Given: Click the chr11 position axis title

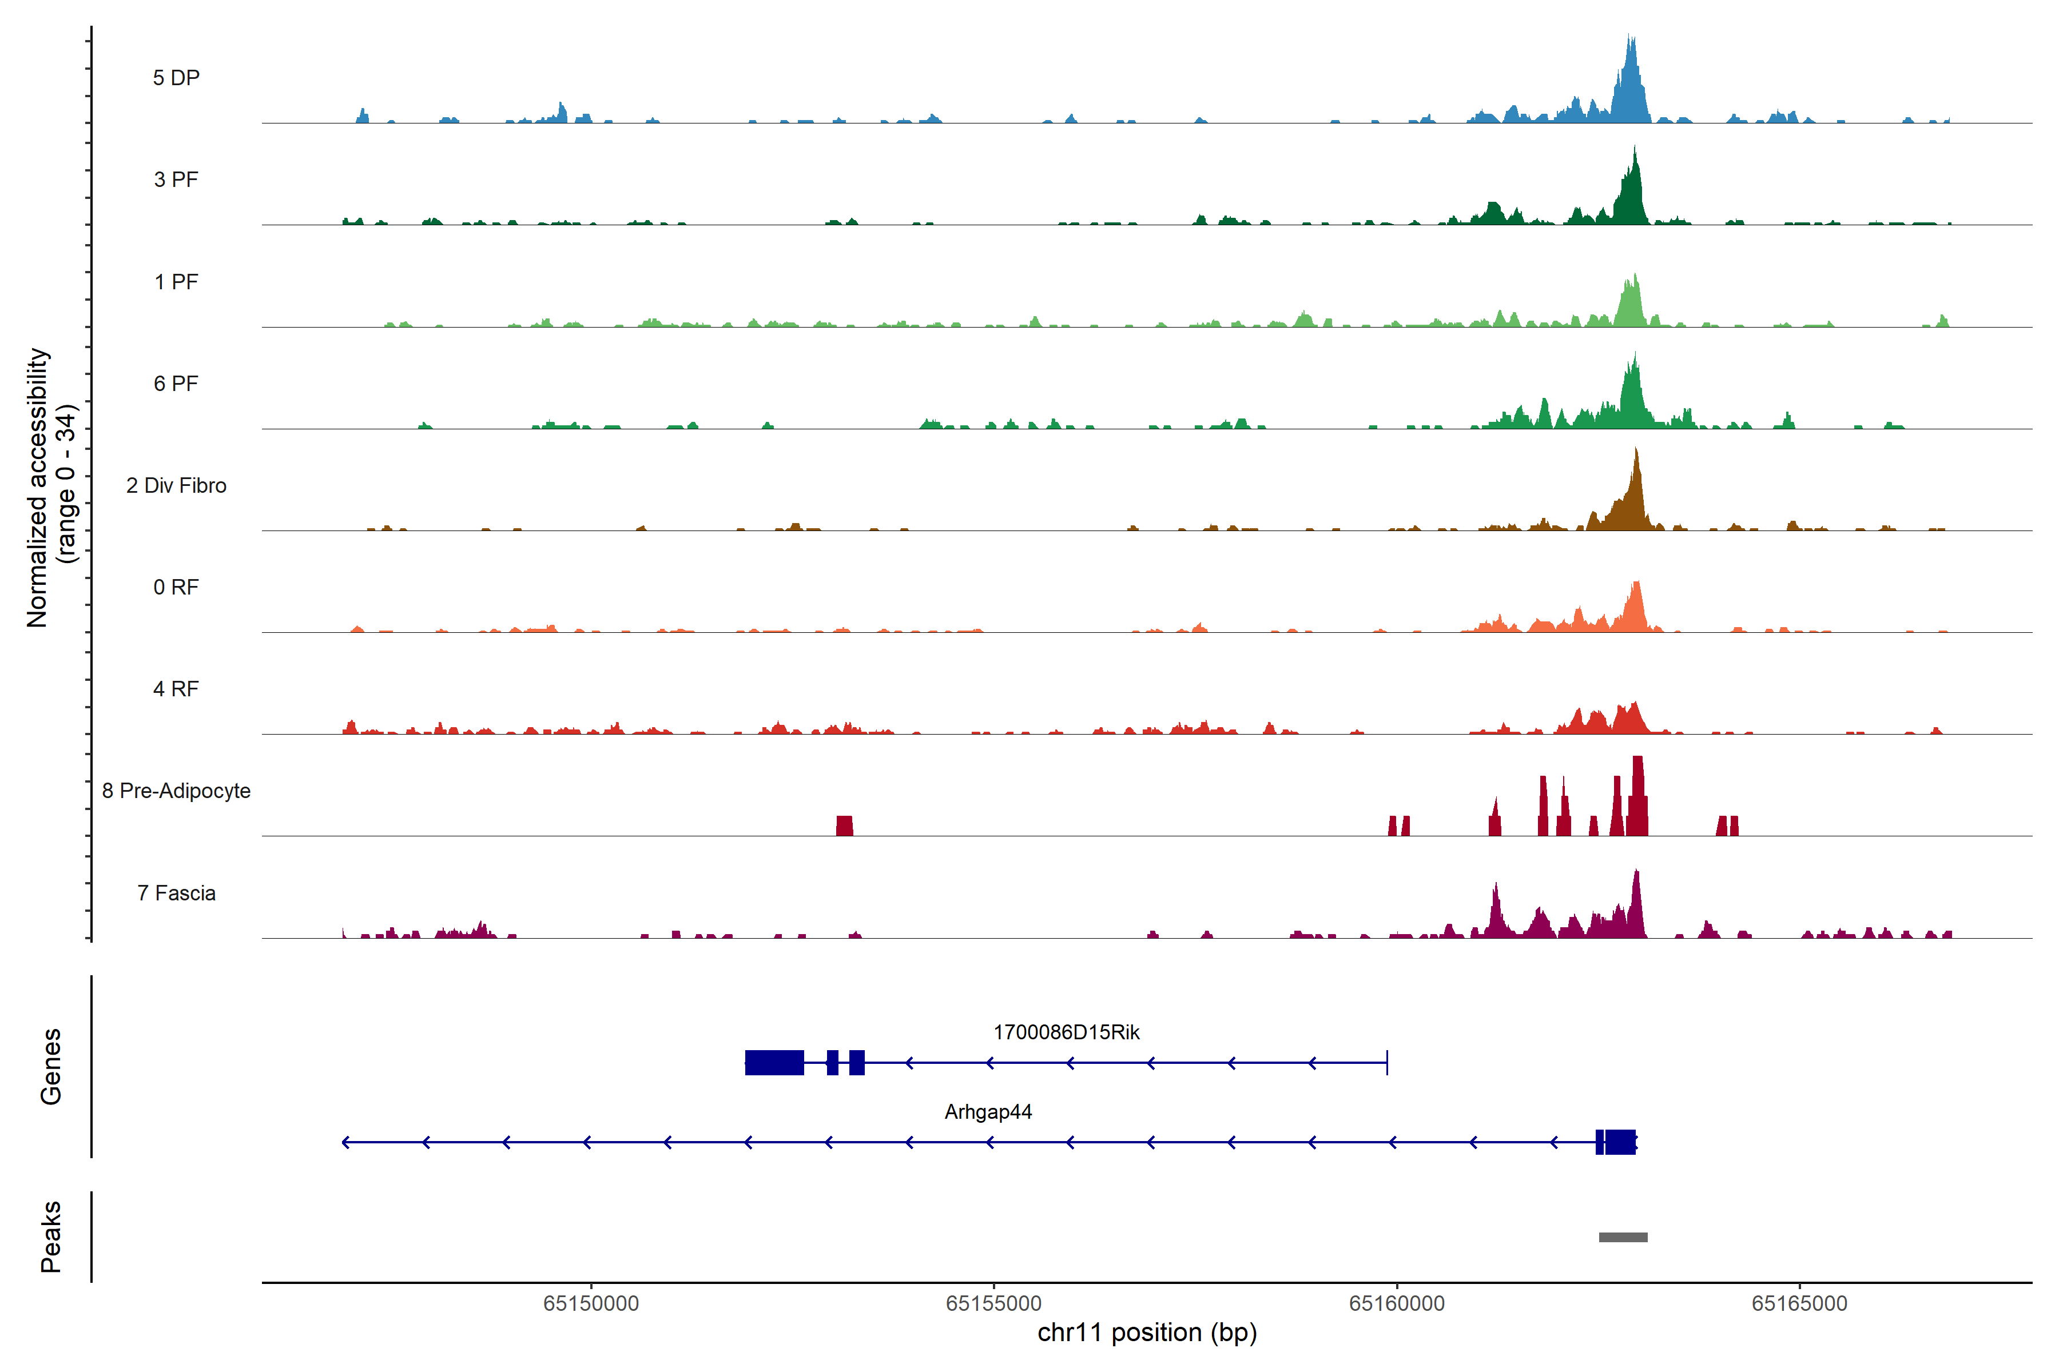Looking at the screenshot, I should click(1147, 1333).
